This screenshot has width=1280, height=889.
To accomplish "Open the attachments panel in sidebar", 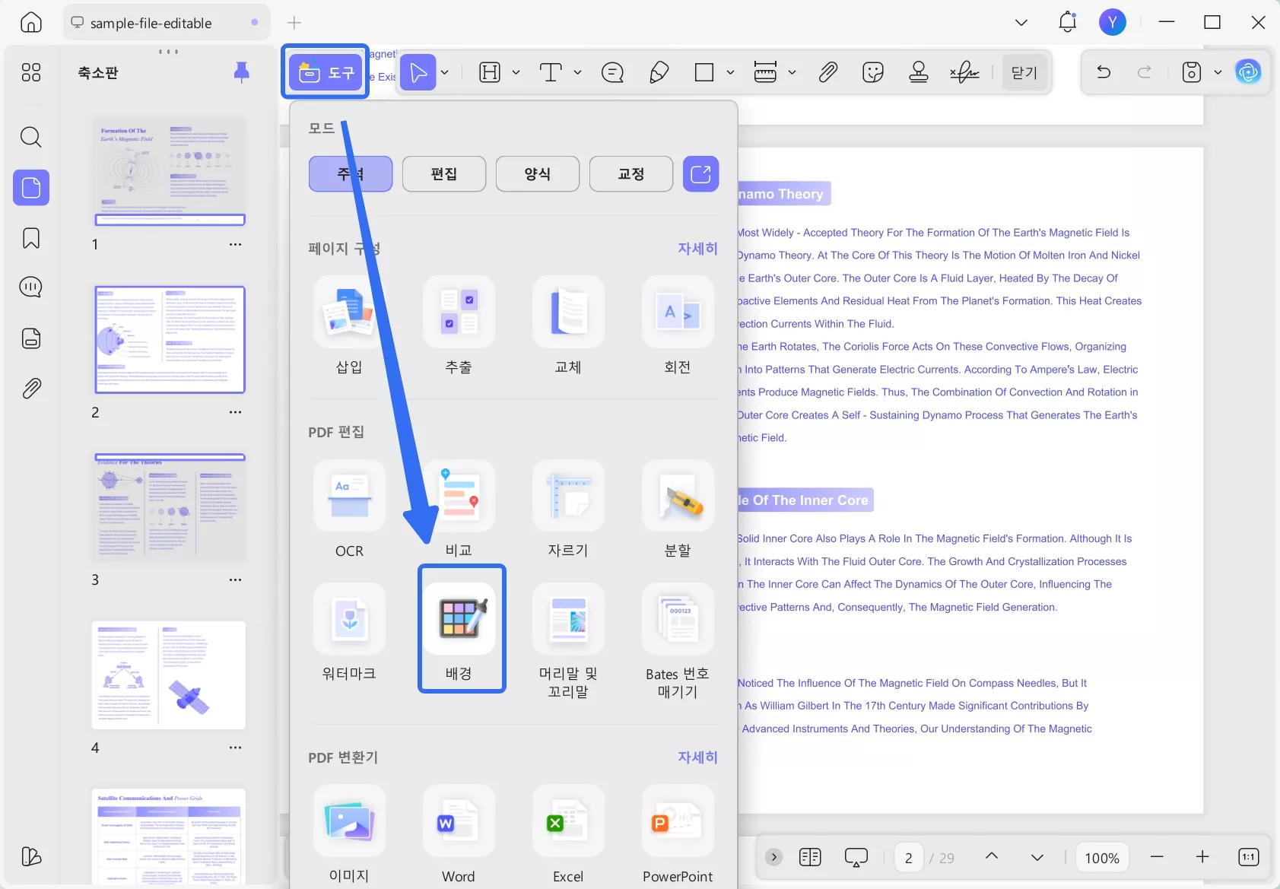I will [31, 389].
